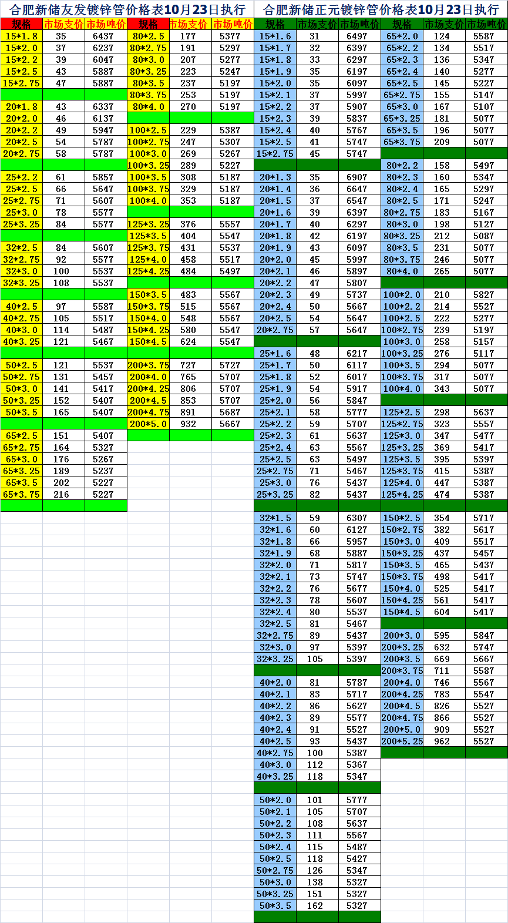Select spec cell 200*5.25
This screenshot has height=923, width=508.
(x=402, y=741)
